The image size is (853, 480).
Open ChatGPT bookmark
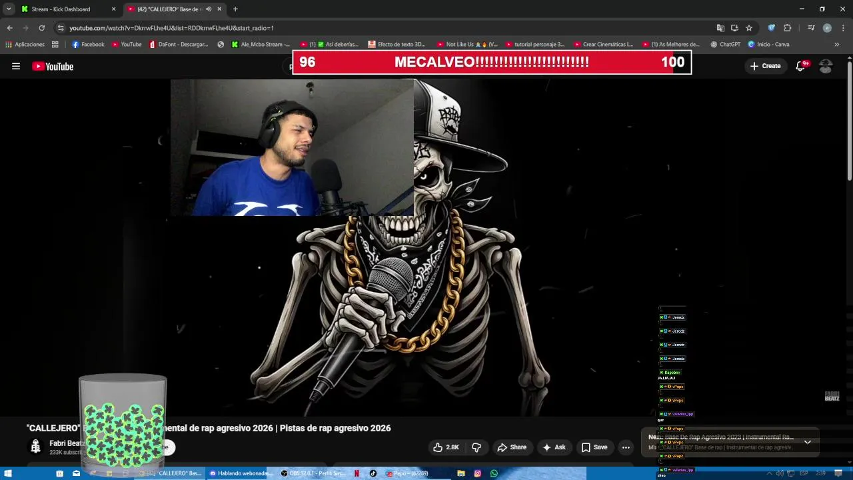pos(725,45)
